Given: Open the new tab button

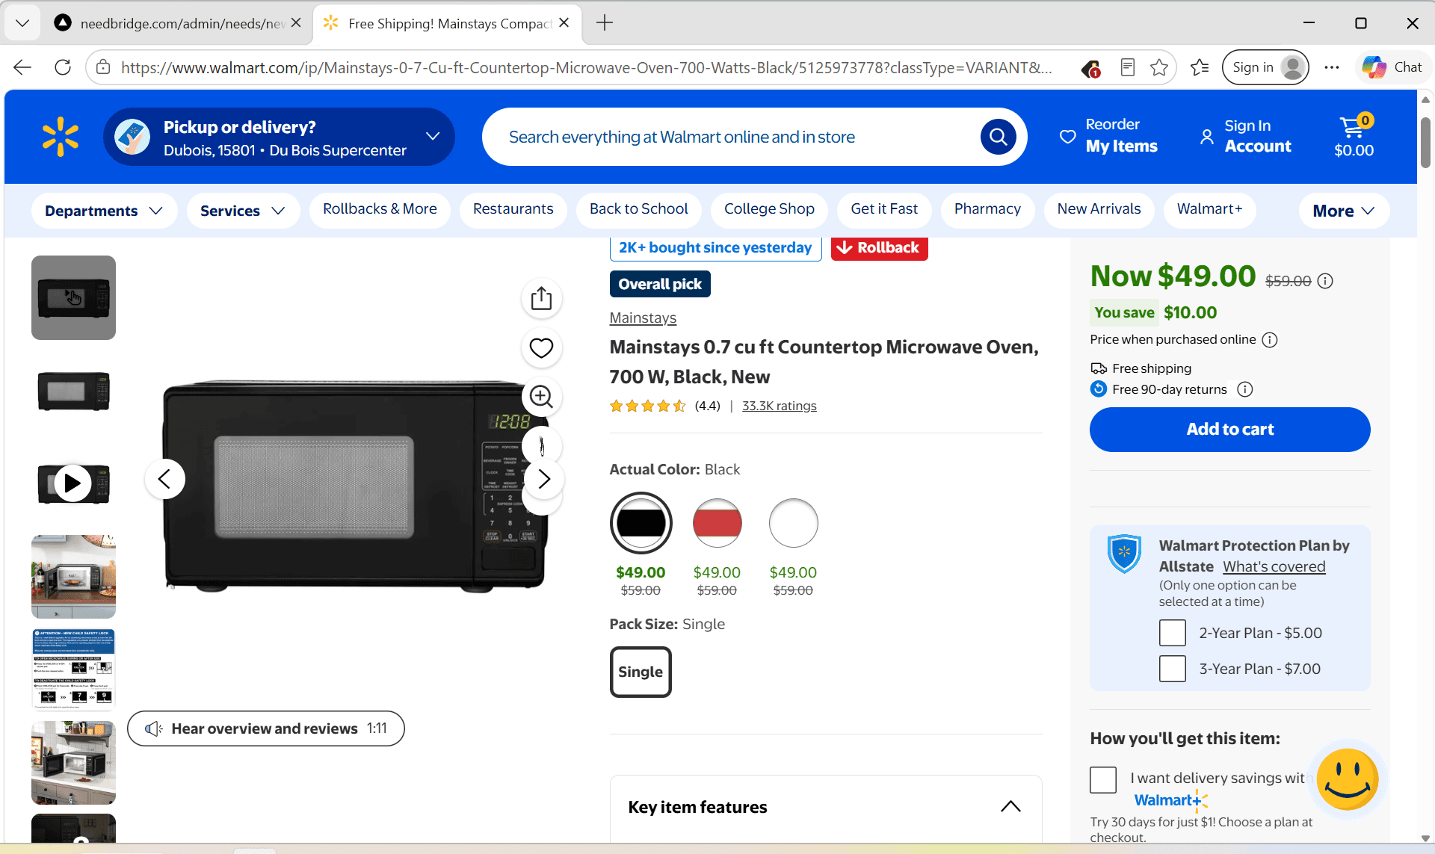Looking at the screenshot, I should click(x=605, y=23).
